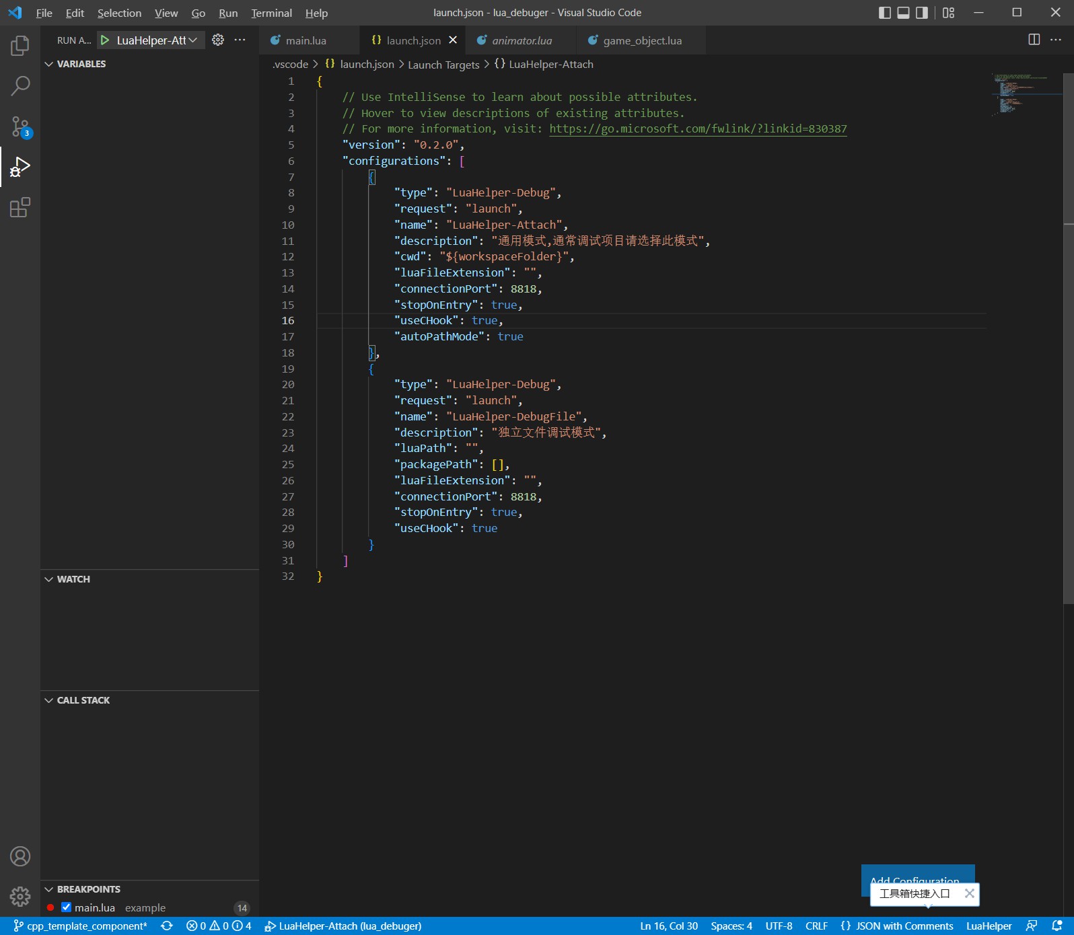Open the Extensions view
The height and width of the screenshot is (935, 1074).
[x=20, y=207]
